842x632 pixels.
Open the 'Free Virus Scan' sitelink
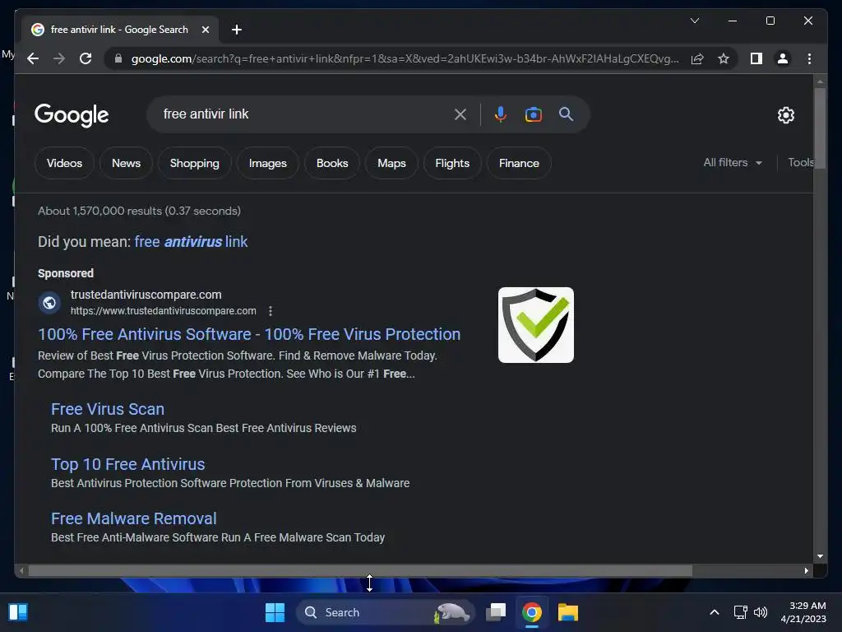(x=108, y=409)
